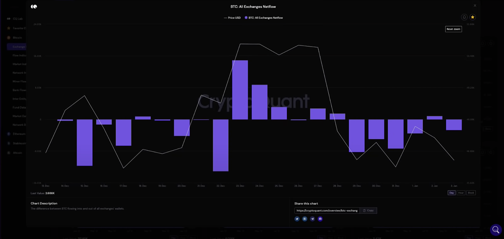Click the Altcoin sidebar icon
Viewport: 504px width, 239px height.
tap(9, 153)
